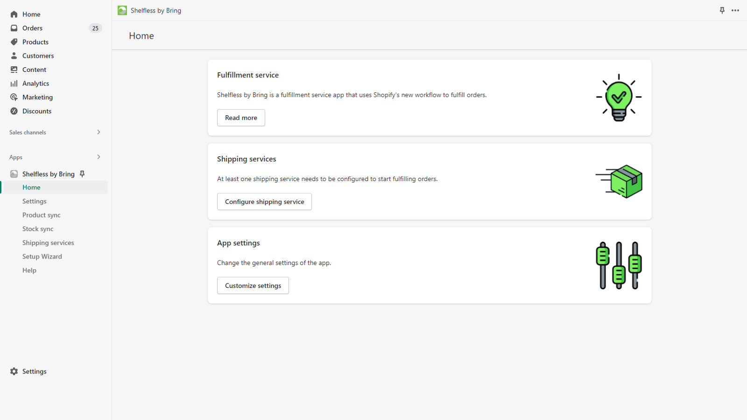Screen dimensions: 747x420
Task: Click the Customers person icon
Action: [x=14, y=56]
